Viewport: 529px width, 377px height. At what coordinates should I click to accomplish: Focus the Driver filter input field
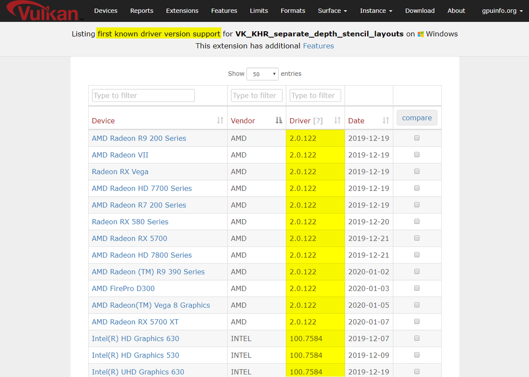[x=315, y=95]
